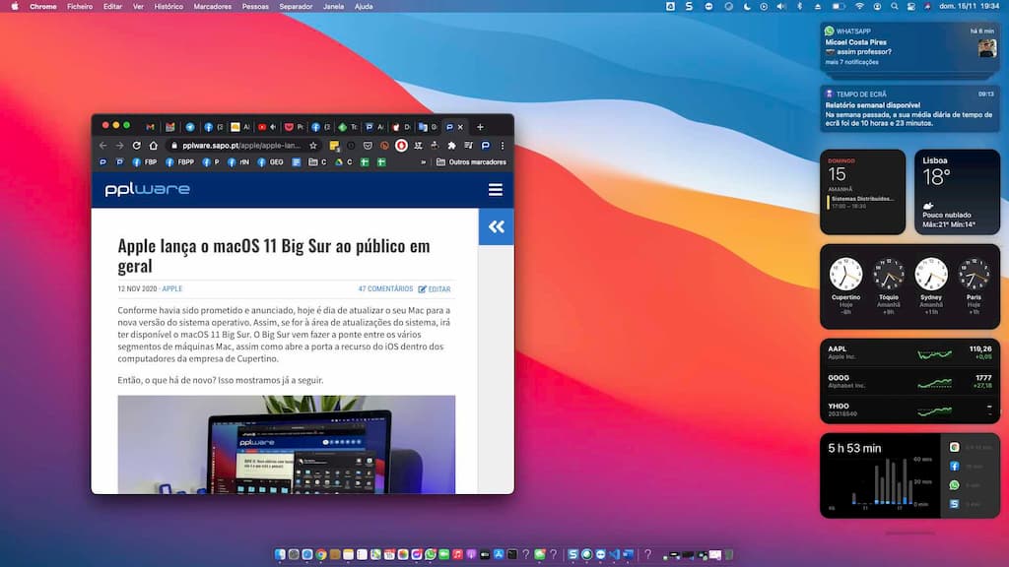The height and width of the screenshot is (567, 1009).
Task: Open the 47 COMENTÁRIOS link
Action: point(385,288)
